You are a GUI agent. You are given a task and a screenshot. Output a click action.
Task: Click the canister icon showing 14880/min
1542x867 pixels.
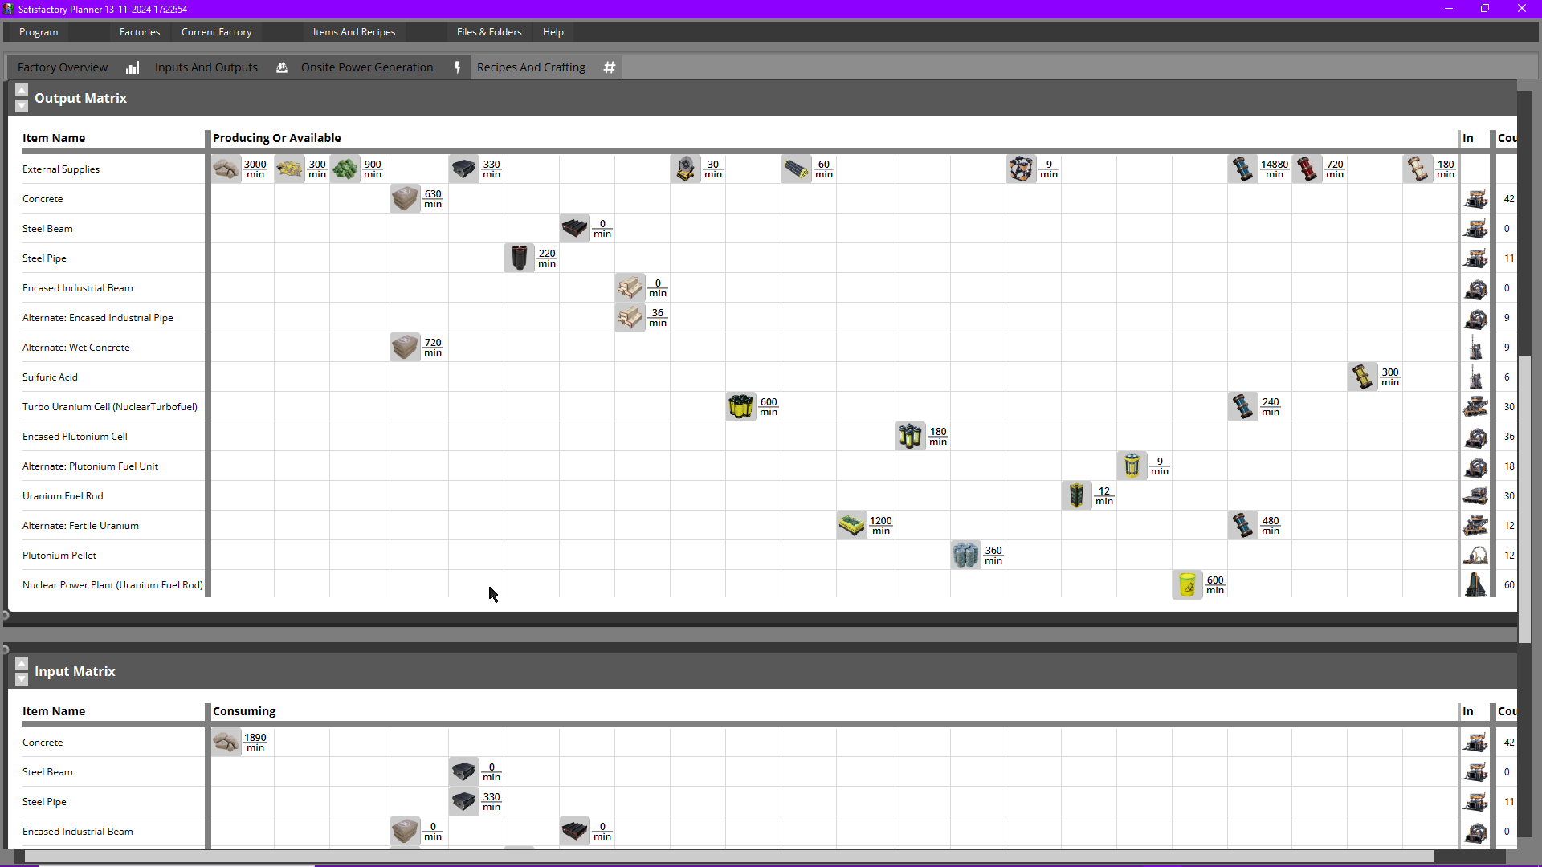tap(1242, 169)
